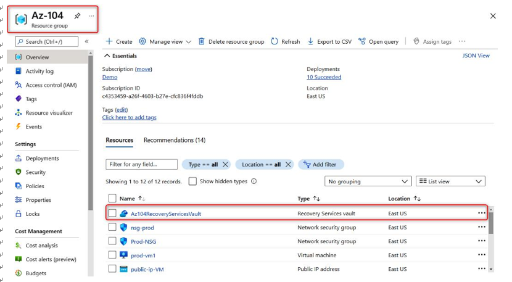Select prod-vm1 row checkbox

click(112, 255)
